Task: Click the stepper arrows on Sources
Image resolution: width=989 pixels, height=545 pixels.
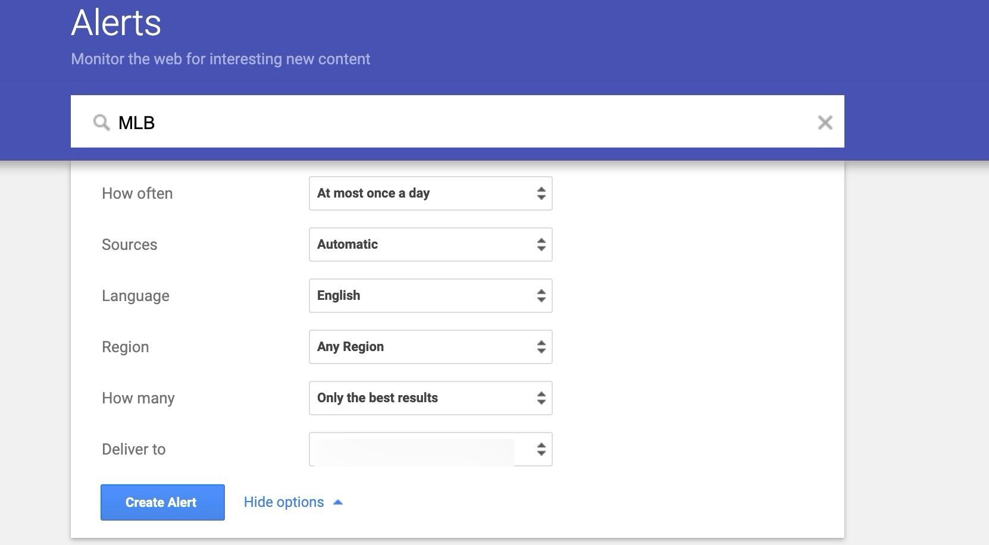Action: [x=542, y=244]
